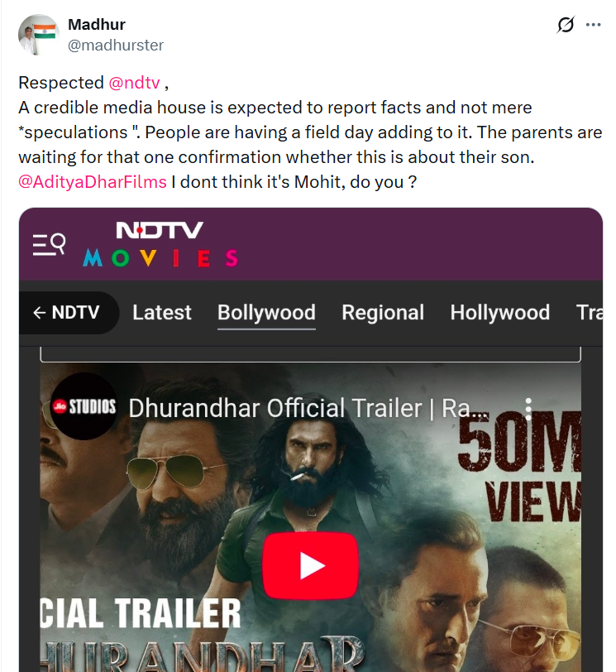Click the trailer thumbnail's 50M Views artwork

[x=518, y=467]
